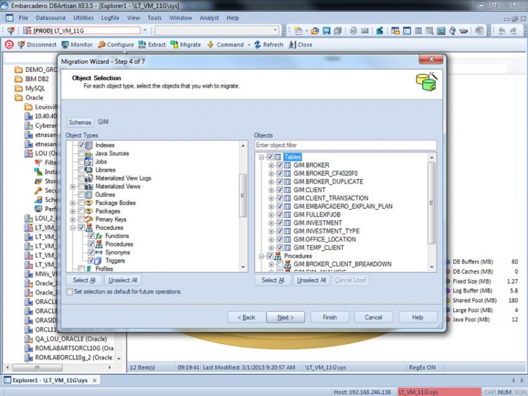Toggle 'Set selection as default' checkbox
This screenshot has width=528, height=396.
[70, 292]
